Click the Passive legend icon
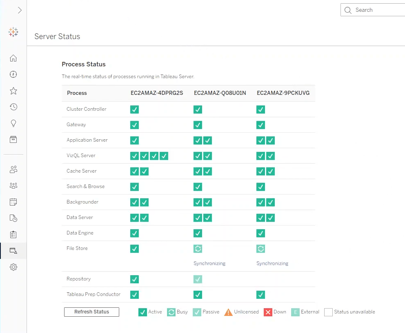 197,312
